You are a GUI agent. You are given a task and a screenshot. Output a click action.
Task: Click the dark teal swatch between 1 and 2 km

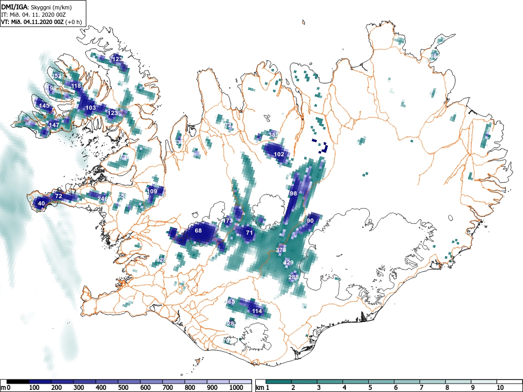(279, 382)
